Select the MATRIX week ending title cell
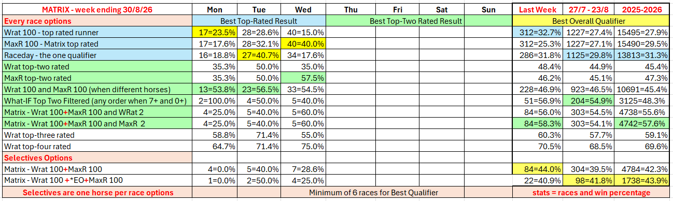The width and height of the screenshot is (673, 201). 96,10
